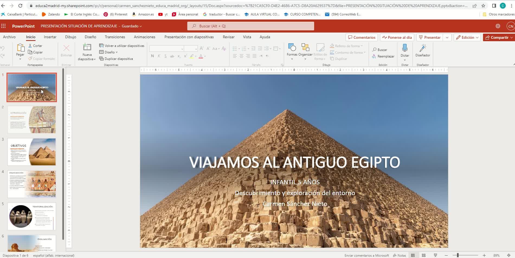515x258 pixels.
Task: Open the Formas shapes gallery
Action: click(x=292, y=48)
